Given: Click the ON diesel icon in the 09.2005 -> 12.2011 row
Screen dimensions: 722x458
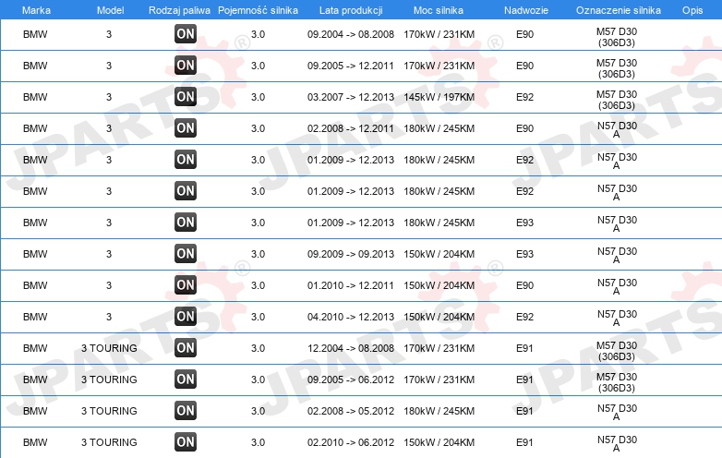Looking at the screenshot, I should [x=186, y=66].
